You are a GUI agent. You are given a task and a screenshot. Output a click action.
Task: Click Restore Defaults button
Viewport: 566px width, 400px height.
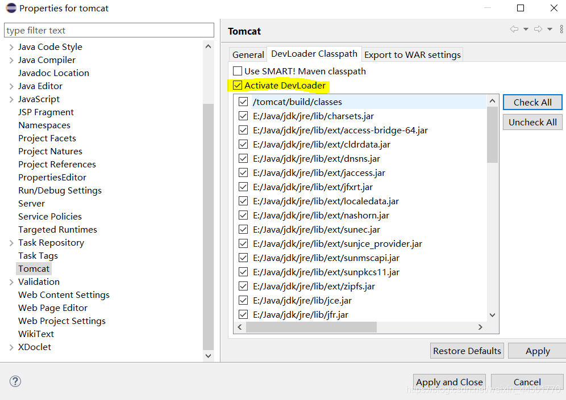[x=467, y=351]
